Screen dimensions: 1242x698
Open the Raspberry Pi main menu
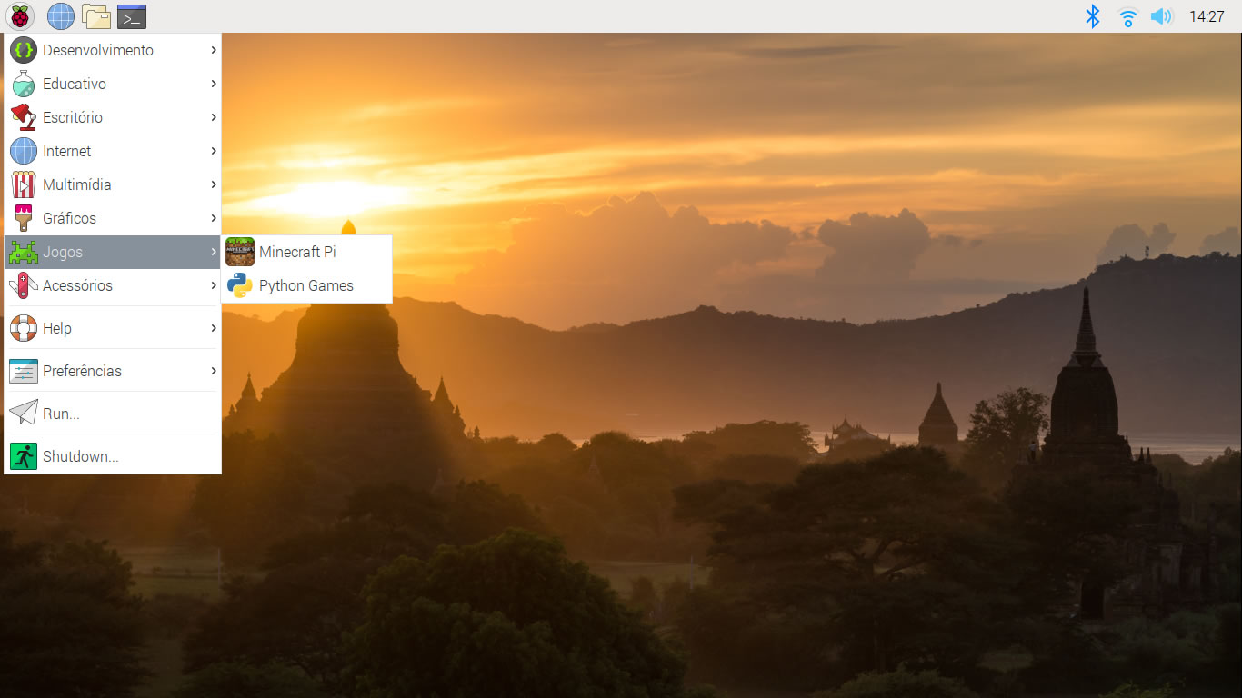coord(20,16)
